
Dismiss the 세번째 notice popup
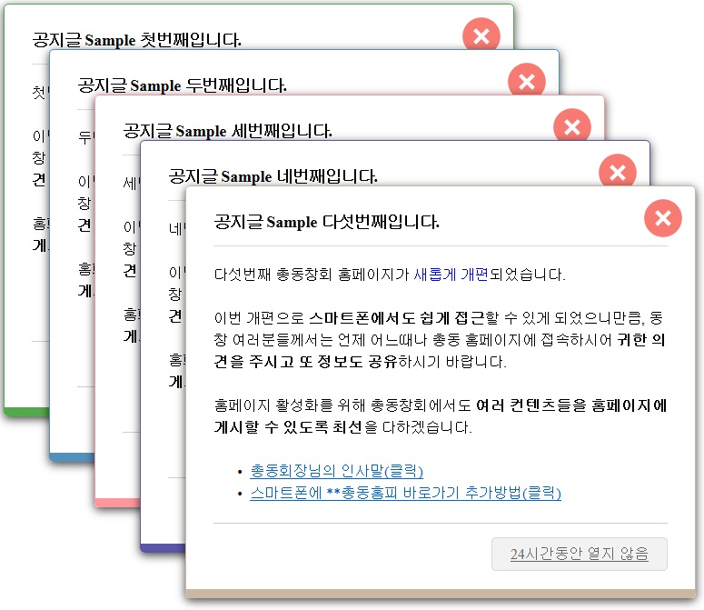572,127
